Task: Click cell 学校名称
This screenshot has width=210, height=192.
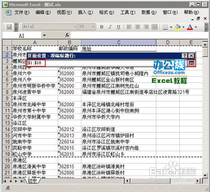Action: tap(35, 49)
